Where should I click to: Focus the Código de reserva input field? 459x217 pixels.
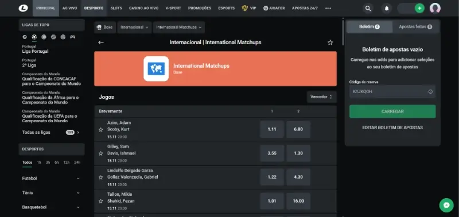pos(392,92)
